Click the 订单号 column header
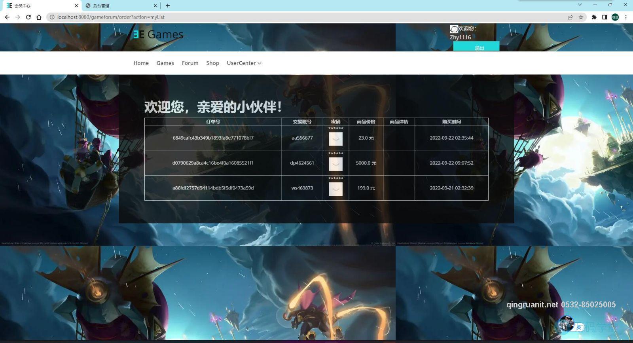Viewport: 633px width, 343px height. [213, 121]
